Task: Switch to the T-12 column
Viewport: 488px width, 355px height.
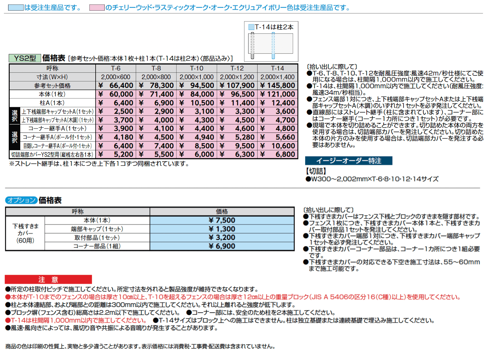Action: click(x=237, y=68)
